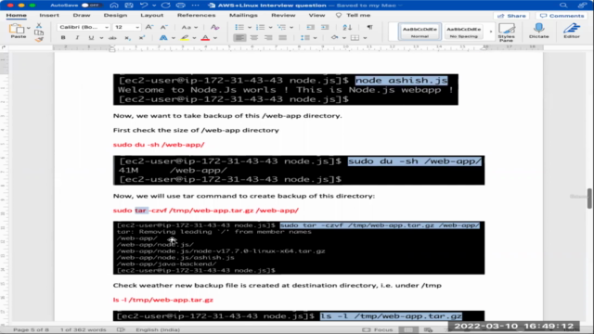Toggle bold formatting
594x334 pixels.
coord(63,38)
